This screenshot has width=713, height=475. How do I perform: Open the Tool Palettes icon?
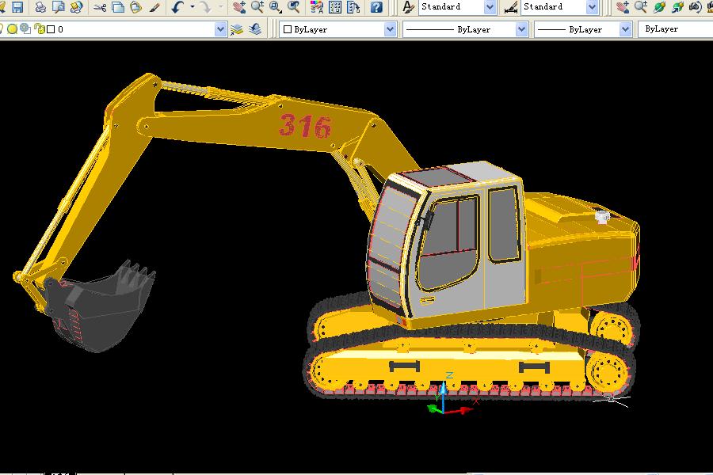click(x=353, y=7)
